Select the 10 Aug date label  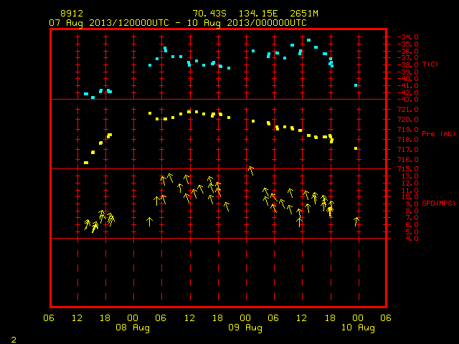click(x=358, y=328)
